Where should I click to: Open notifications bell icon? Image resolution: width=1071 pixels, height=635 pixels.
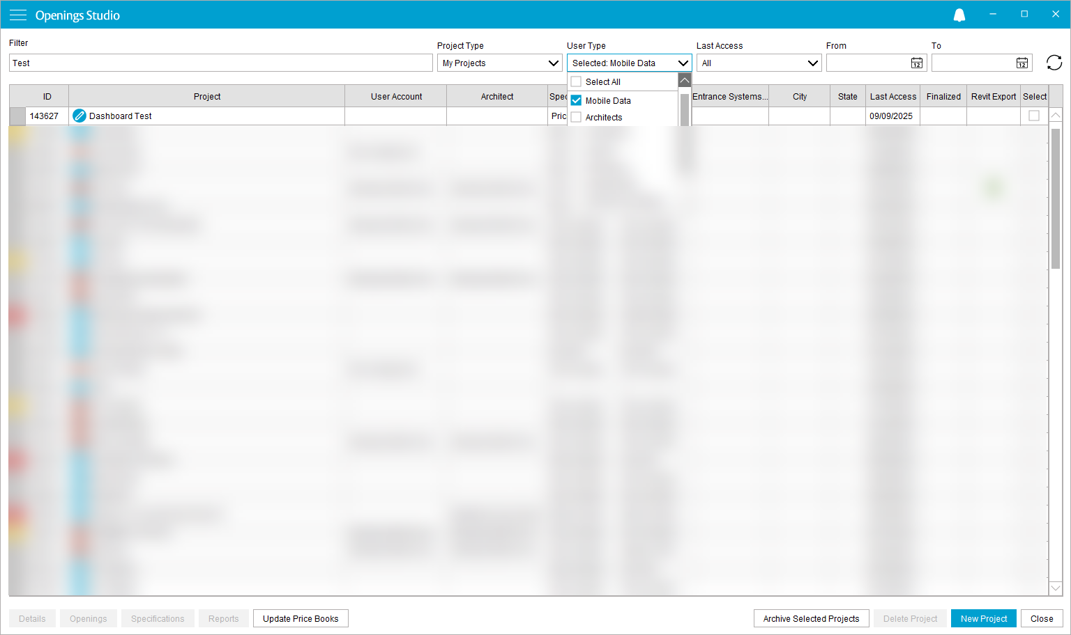(x=959, y=15)
